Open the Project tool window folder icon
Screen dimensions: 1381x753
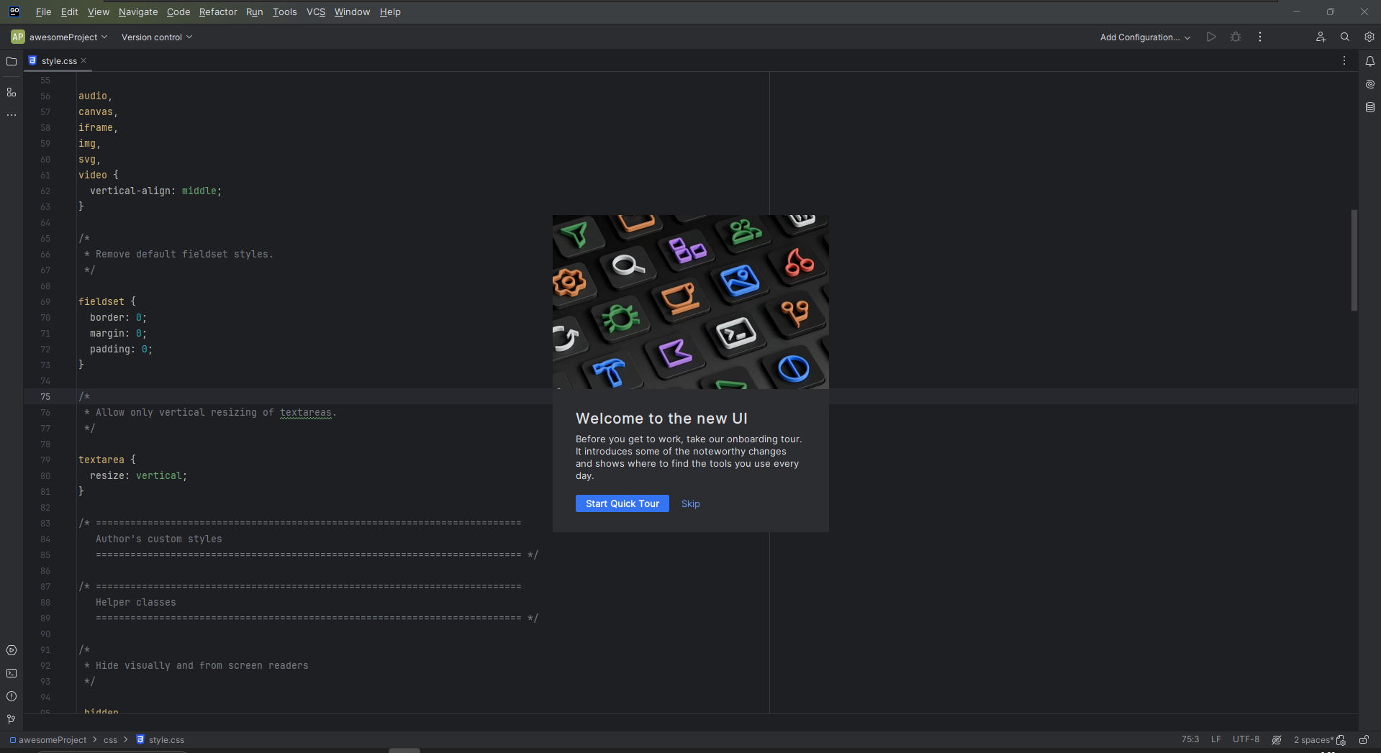pos(12,61)
